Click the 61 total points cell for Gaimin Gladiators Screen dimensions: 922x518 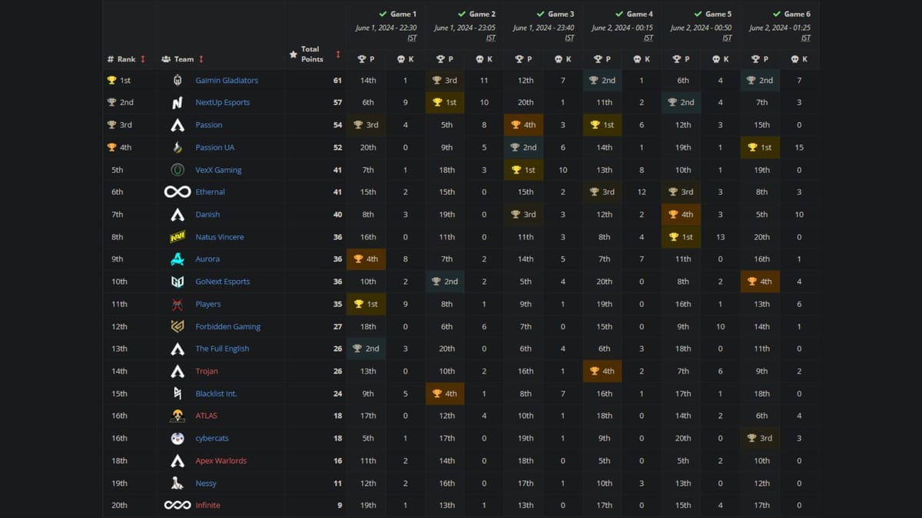[x=337, y=80]
